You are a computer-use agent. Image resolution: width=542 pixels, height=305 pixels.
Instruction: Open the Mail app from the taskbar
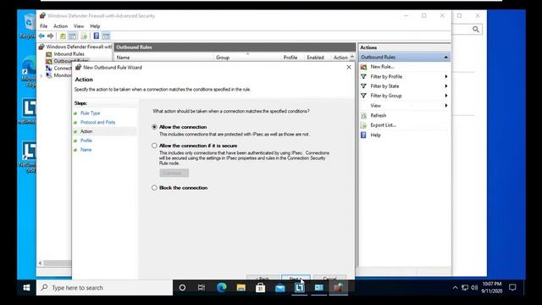coord(280,288)
